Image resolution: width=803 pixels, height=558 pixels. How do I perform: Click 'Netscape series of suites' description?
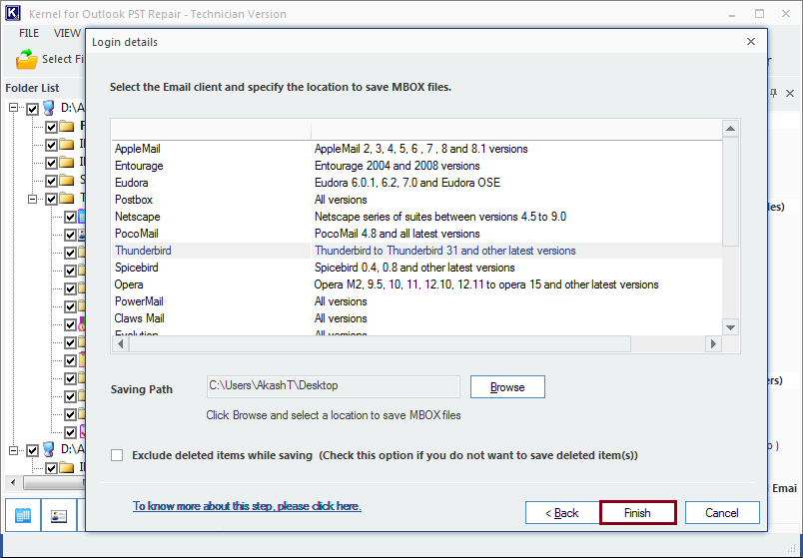coord(439,217)
